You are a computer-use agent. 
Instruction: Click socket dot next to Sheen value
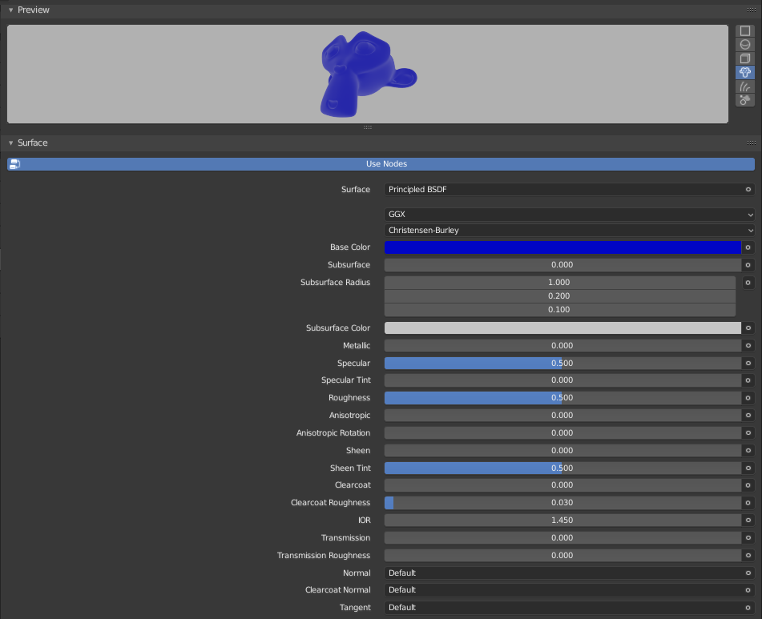click(748, 451)
